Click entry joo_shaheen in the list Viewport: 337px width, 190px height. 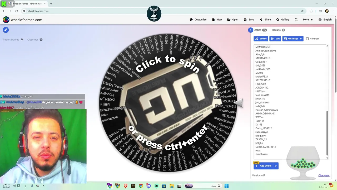(262, 102)
